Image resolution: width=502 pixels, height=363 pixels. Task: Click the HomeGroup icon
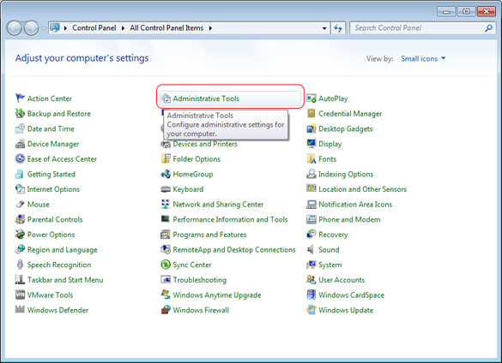166,174
